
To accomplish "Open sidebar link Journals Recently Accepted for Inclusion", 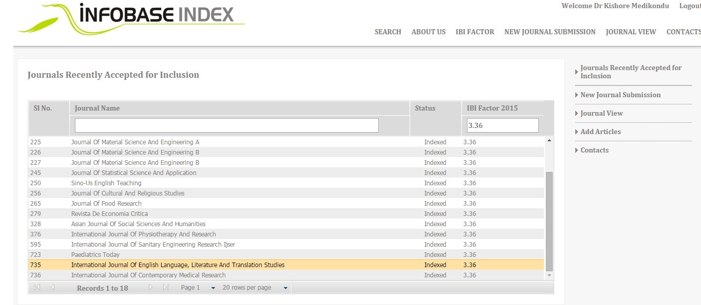I will click(x=631, y=72).
